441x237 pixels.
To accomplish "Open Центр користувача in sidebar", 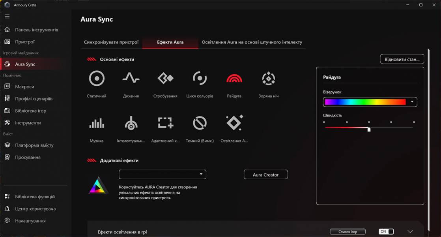I will click(36, 209).
